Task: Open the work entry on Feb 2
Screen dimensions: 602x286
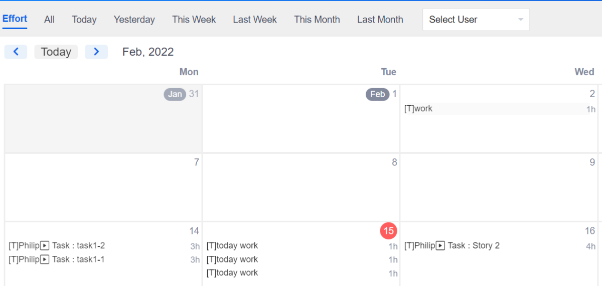Action: (x=418, y=109)
